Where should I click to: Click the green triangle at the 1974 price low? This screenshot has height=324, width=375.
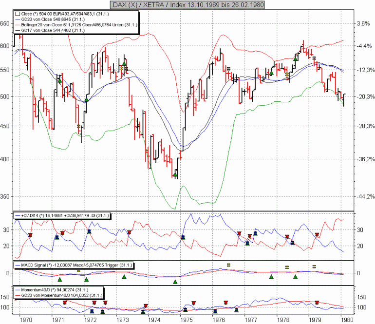point(175,175)
